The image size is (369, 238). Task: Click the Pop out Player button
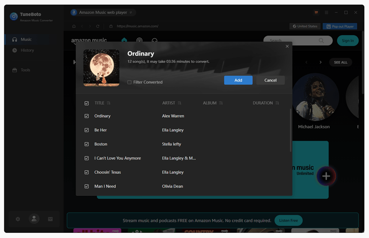340,26
